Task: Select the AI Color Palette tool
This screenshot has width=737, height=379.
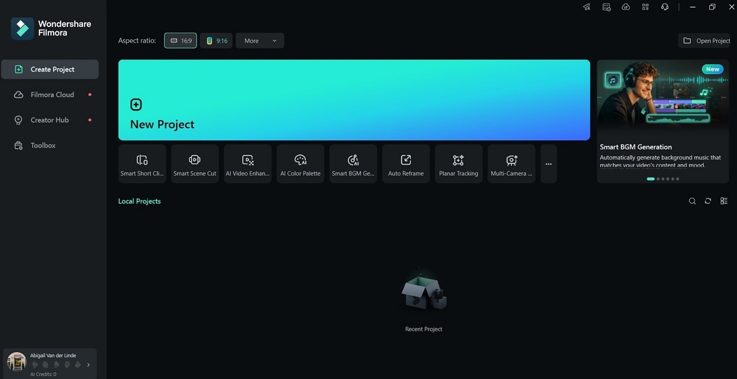Action: point(301,164)
